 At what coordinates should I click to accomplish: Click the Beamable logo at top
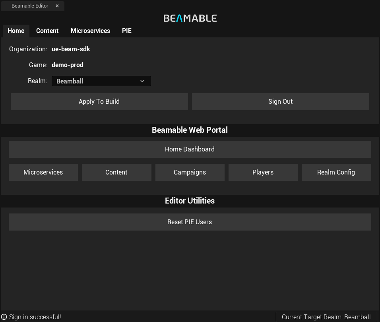coord(190,18)
